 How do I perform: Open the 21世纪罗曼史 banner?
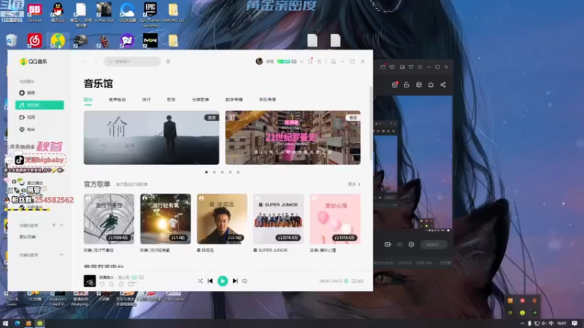[293, 138]
